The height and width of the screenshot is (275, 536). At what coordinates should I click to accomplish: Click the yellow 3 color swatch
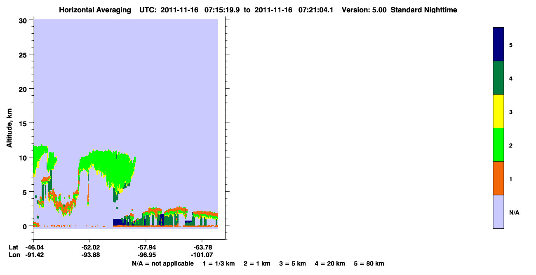(498, 111)
